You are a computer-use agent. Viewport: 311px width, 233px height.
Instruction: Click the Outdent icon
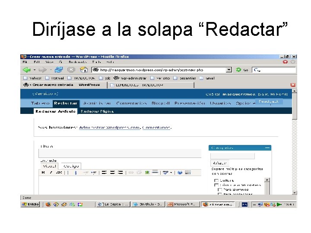pyautogui.click(x=85, y=173)
